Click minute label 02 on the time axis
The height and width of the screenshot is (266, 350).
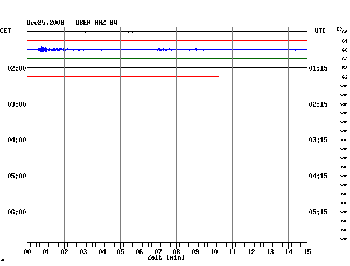pos(64,252)
